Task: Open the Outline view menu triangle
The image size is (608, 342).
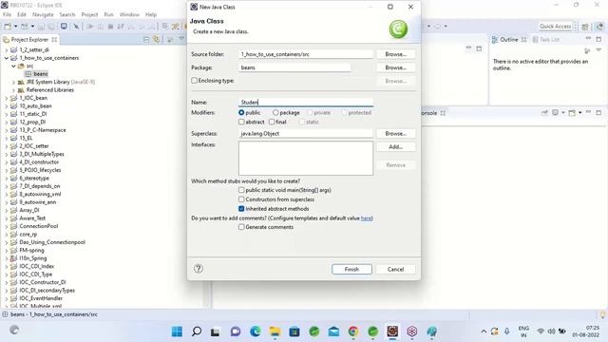Action: click(x=598, y=50)
